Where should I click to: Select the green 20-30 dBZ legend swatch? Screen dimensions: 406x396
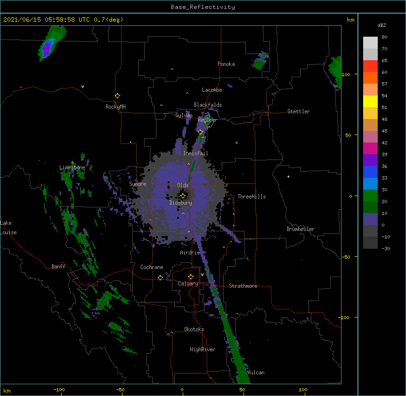[x=370, y=196]
